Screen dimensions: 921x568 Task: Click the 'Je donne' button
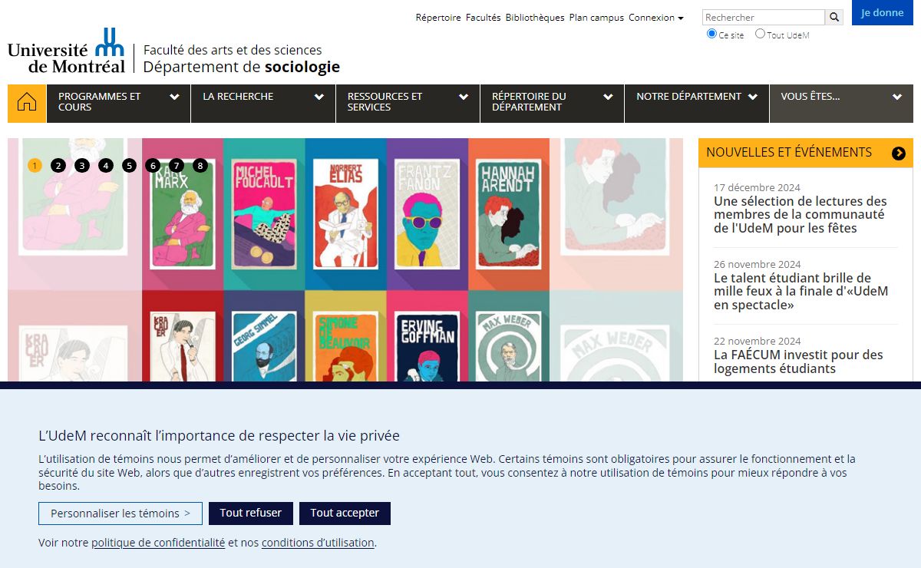(x=883, y=13)
